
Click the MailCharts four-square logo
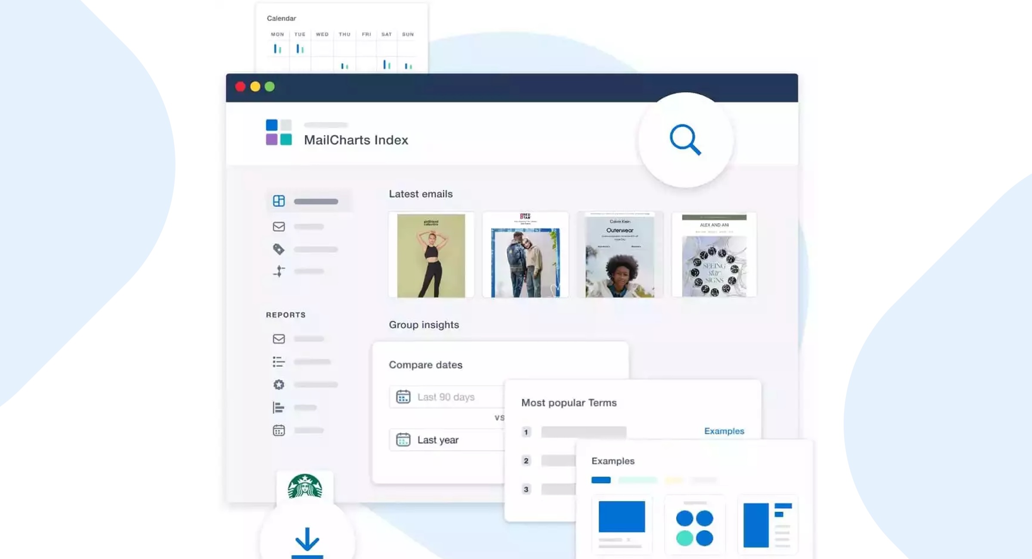[279, 132]
